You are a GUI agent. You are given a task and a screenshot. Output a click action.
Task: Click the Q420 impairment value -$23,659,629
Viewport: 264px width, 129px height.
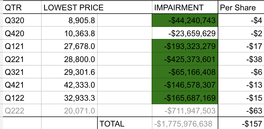point(185,33)
